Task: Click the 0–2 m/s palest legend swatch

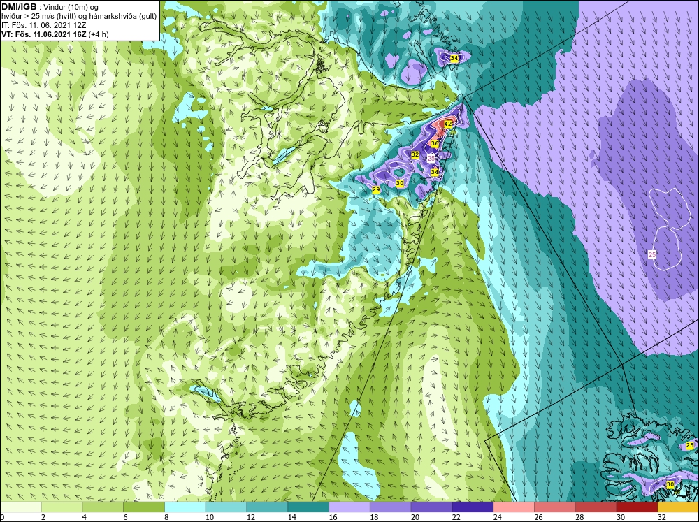Action: coord(20,507)
